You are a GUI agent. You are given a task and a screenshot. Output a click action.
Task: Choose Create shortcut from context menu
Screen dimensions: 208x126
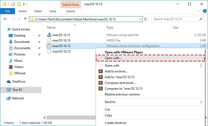click(x=115, y=123)
